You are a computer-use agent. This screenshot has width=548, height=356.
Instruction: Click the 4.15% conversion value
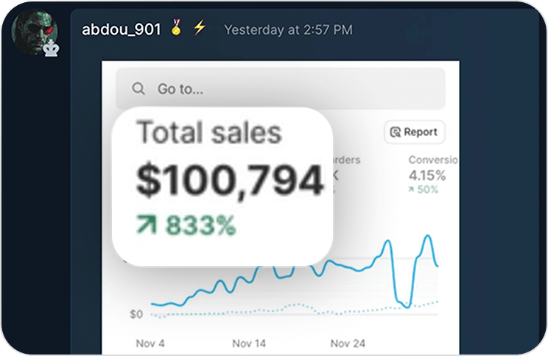click(x=428, y=175)
